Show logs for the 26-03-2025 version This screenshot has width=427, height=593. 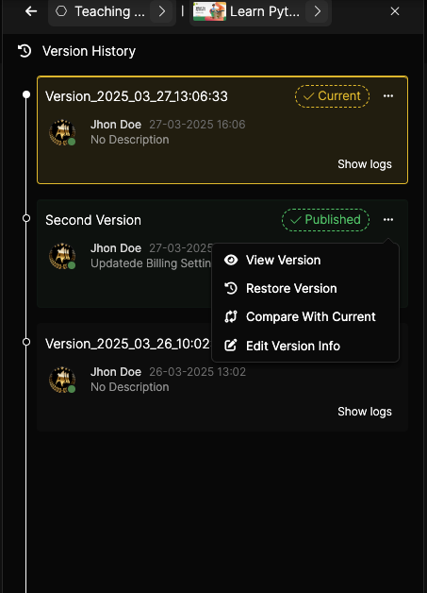pyautogui.click(x=365, y=412)
